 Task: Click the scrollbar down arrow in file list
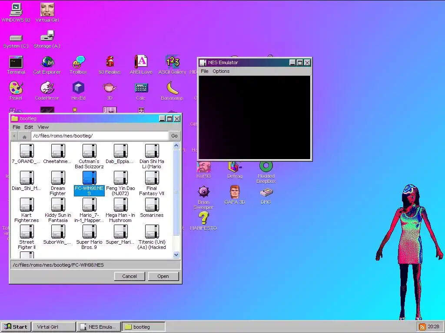(x=176, y=255)
